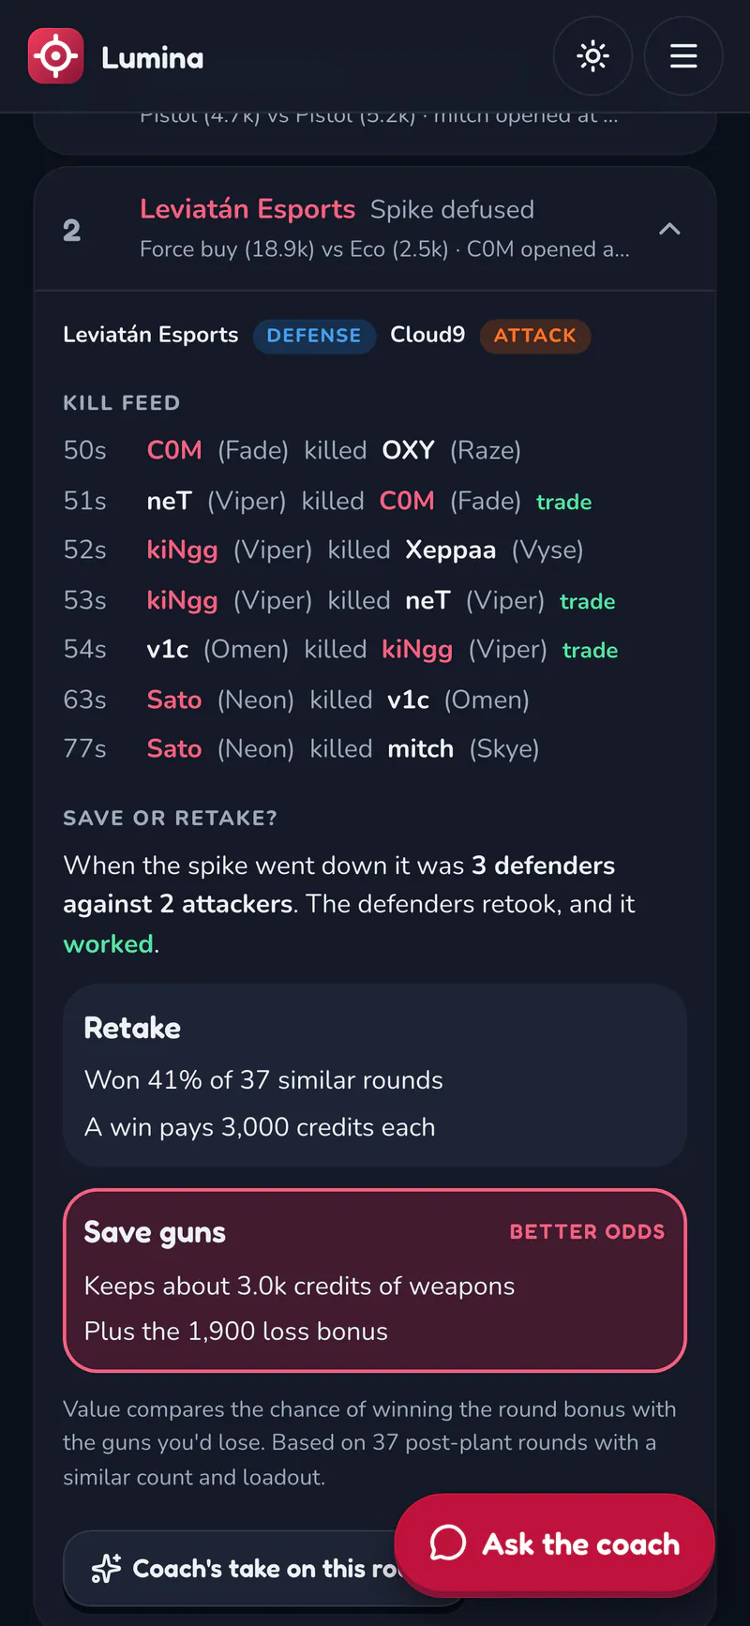
Task: Toggle the light/dark theme sun button
Action: pos(592,56)
